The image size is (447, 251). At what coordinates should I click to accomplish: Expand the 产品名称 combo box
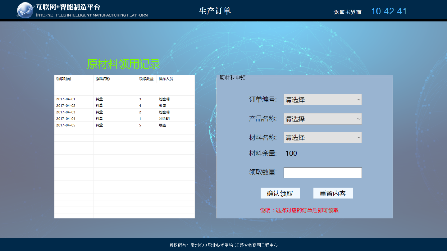(x=323, y=119)
